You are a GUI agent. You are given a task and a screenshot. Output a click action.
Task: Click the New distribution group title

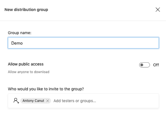[x=26, y=10]
